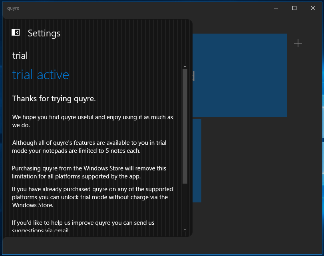Image resolution: width=324 pixels, height=256 pixels.
Task: Click the scrollbar down arrow in Settings
Action: (185, 229)
